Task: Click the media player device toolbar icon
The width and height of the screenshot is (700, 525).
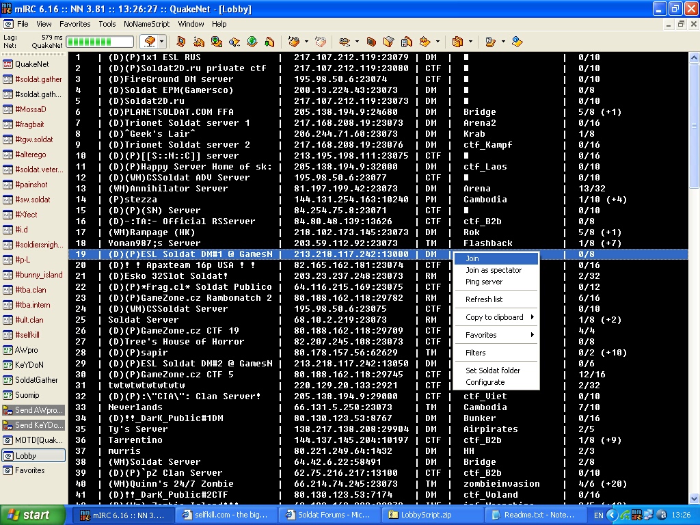Action: pyautogui.click(x=407, y=42)
